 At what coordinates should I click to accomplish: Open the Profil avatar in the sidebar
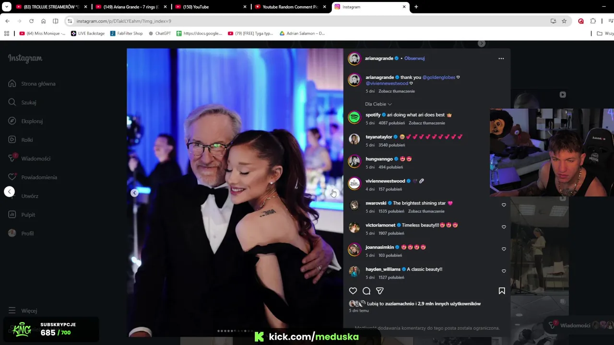[x=12, y=233]
